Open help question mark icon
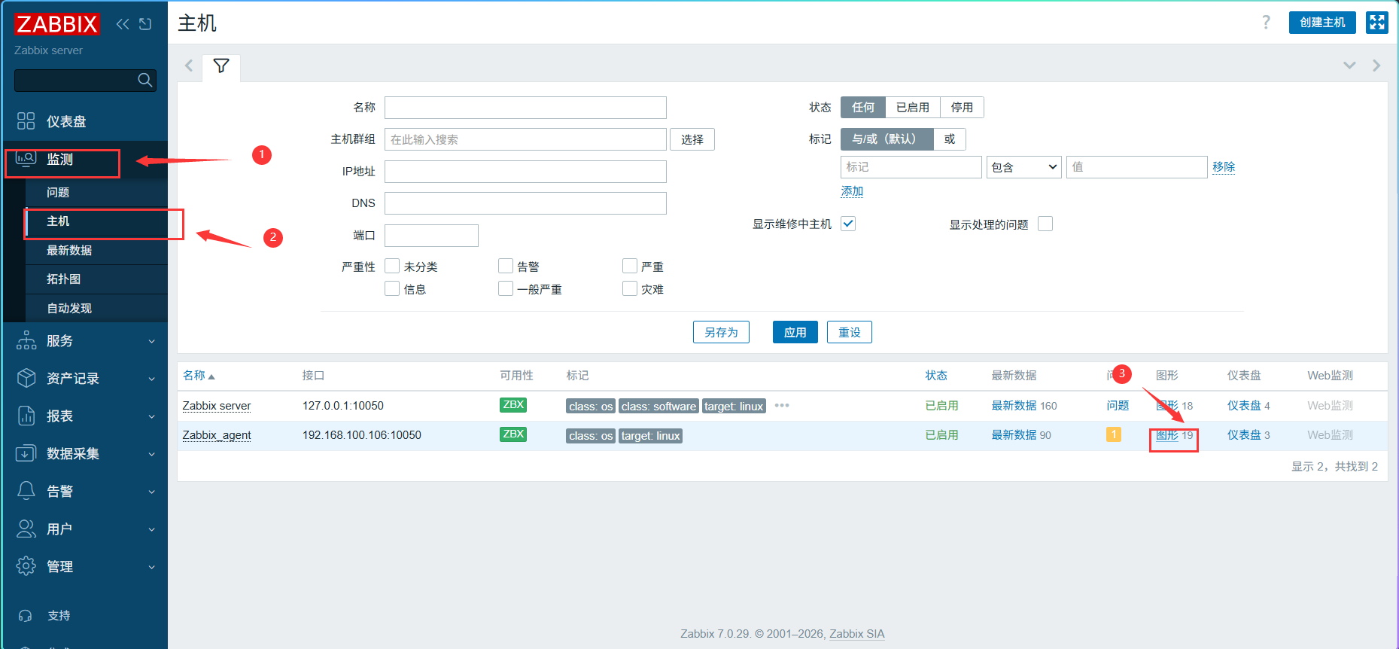 [x=1266, y=23]
